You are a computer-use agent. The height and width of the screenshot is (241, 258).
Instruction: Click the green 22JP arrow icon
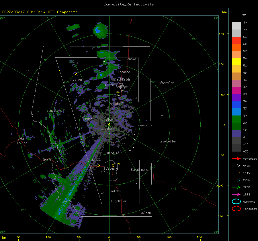[236, 187]
